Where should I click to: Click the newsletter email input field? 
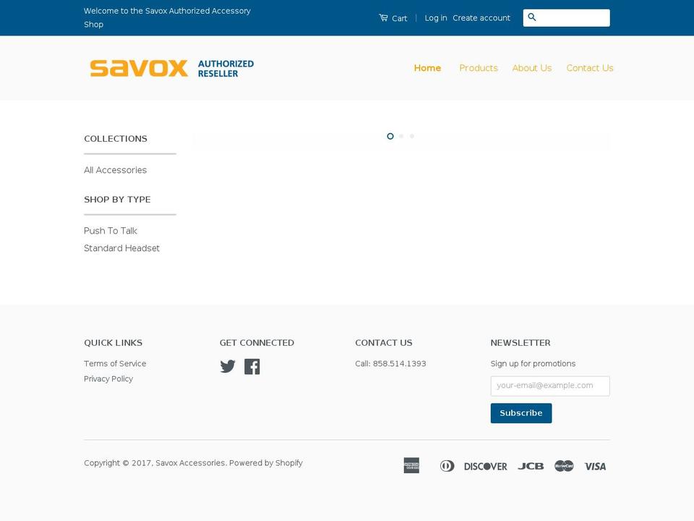pos(550,386)
